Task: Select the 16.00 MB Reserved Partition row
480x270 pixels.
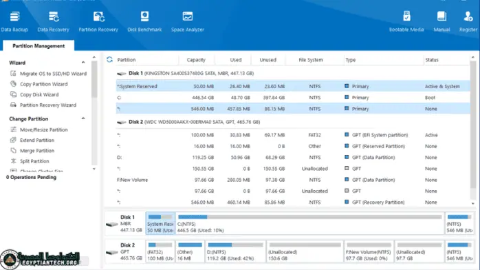Action: [293, 146]
